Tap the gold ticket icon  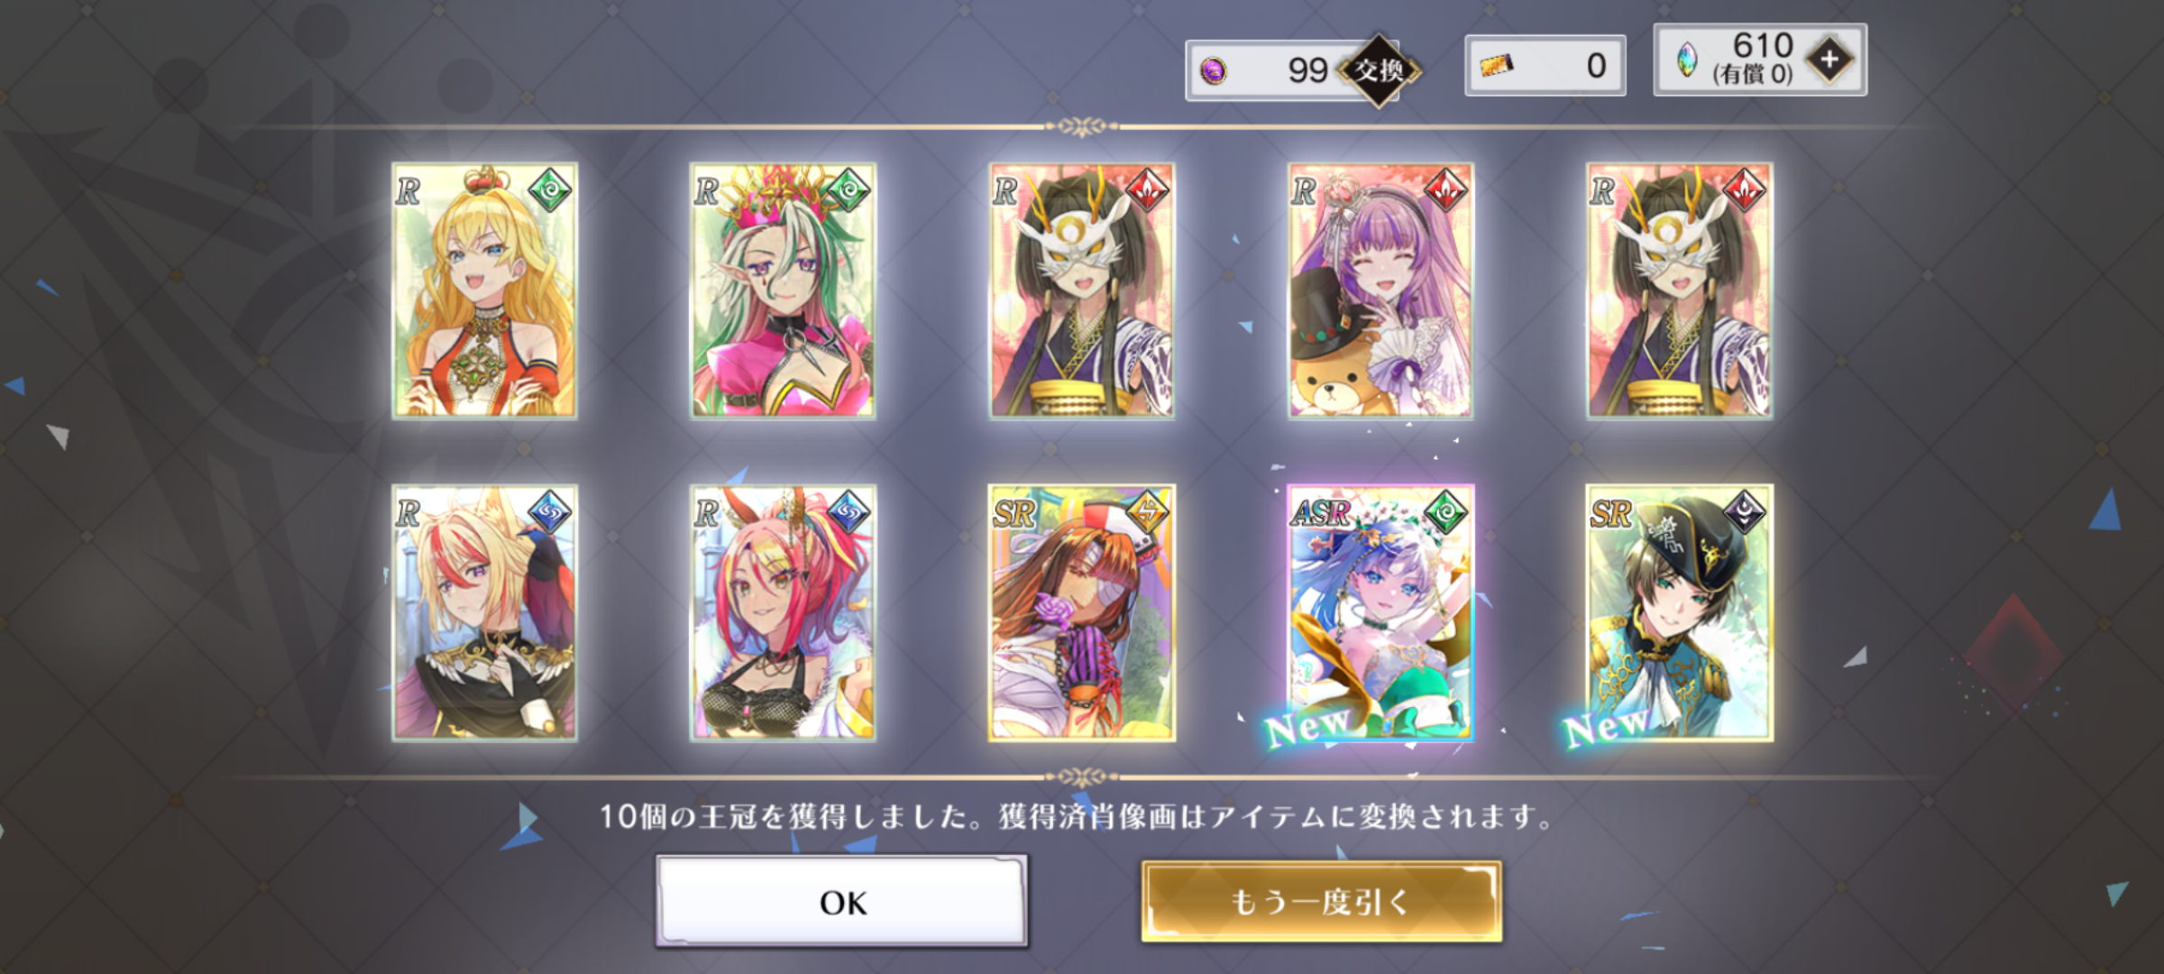1497,65
